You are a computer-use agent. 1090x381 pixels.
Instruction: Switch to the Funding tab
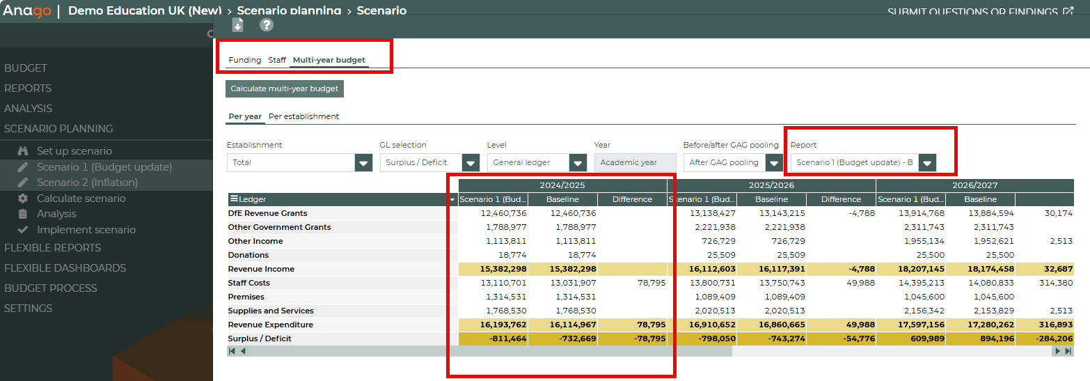click(244, 60)
